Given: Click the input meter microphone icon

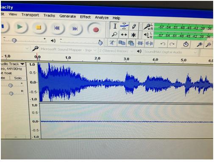Looking at the screenshot, I should (147, 27).
